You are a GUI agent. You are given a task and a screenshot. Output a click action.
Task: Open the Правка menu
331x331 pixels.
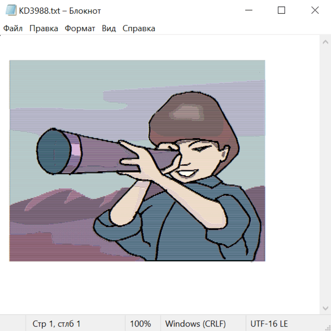pos(44,29)
